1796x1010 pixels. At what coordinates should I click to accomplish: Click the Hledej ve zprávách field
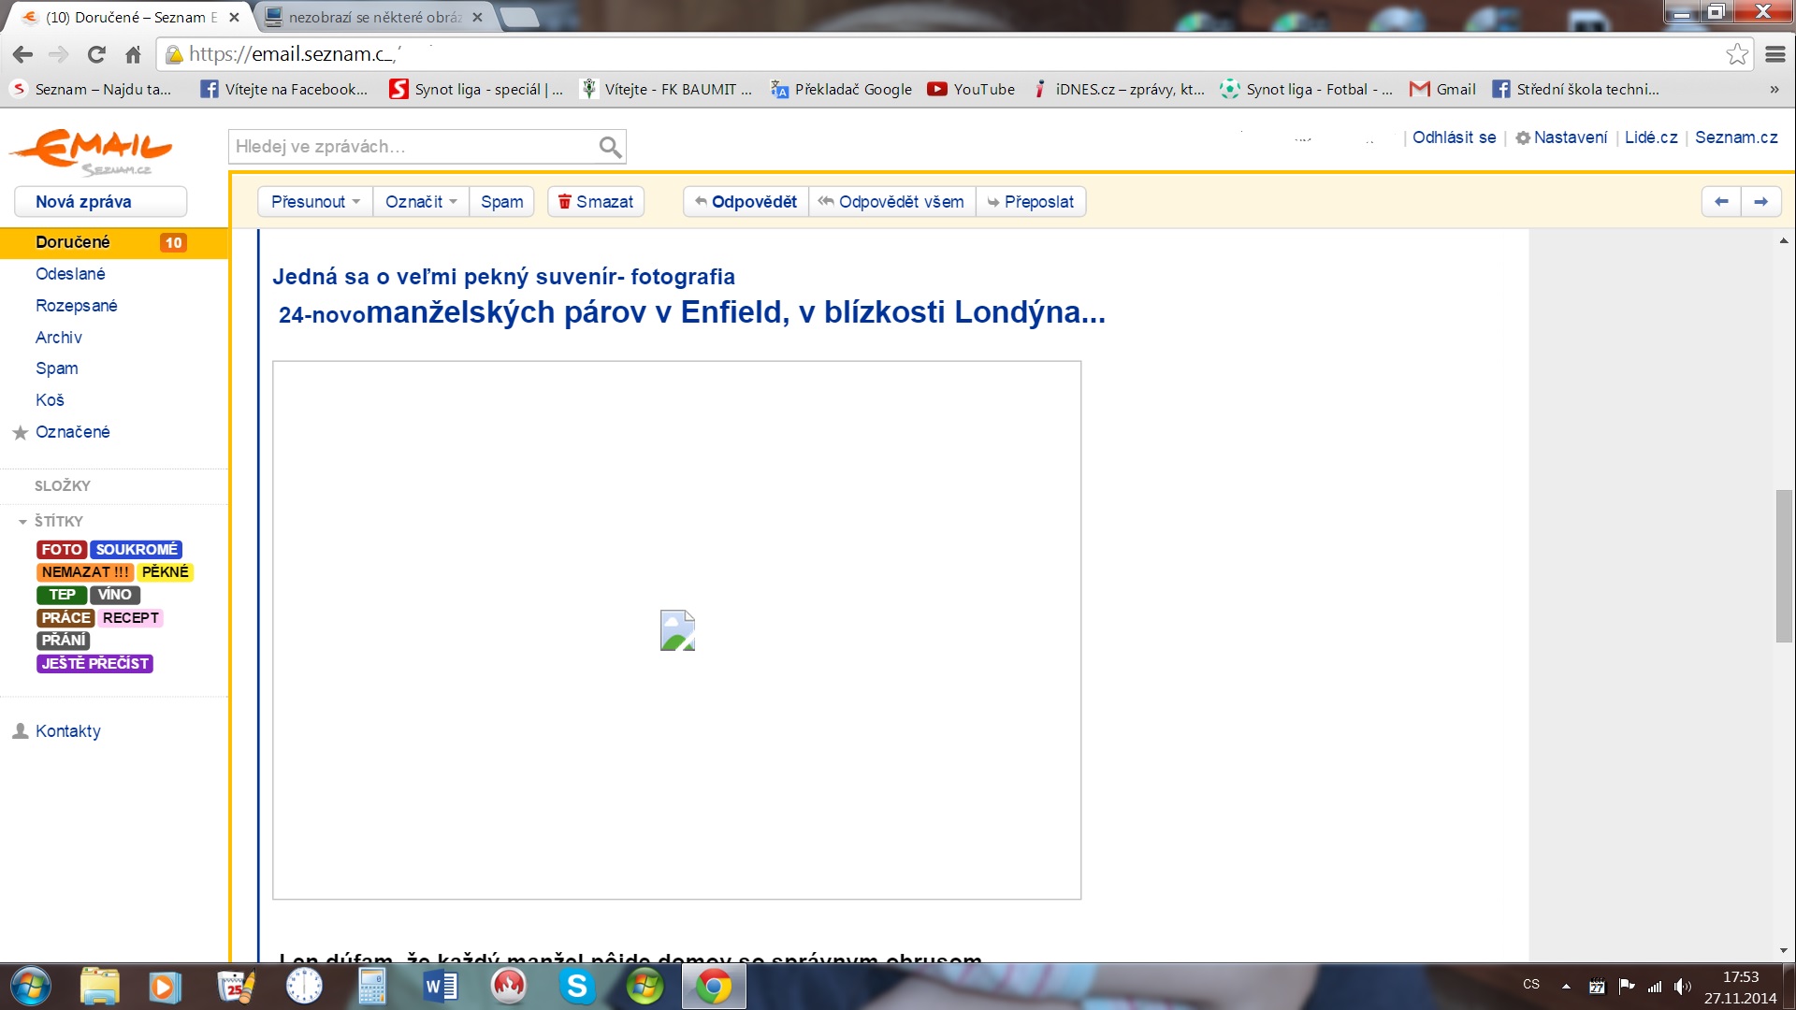(x=412, y=147)
